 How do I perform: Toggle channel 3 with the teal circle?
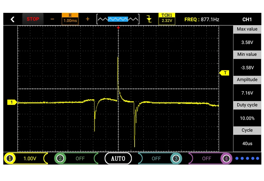176,158
